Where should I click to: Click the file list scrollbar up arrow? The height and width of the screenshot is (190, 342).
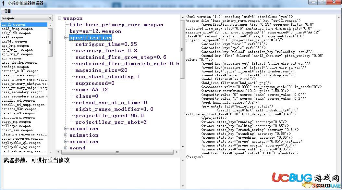50,25
